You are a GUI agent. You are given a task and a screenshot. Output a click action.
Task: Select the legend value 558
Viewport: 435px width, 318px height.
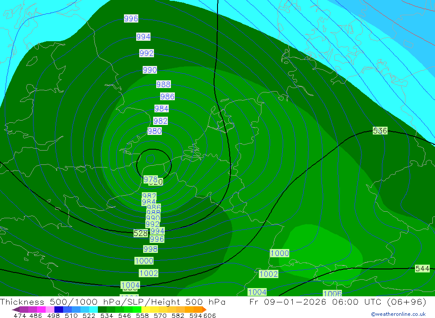(x=142, y=315)
